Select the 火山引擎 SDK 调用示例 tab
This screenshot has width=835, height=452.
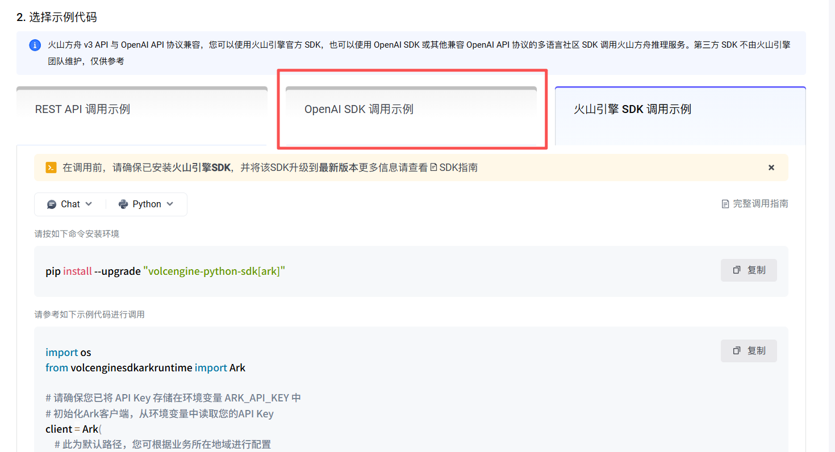pyautogui.click(x=632, y=109)
